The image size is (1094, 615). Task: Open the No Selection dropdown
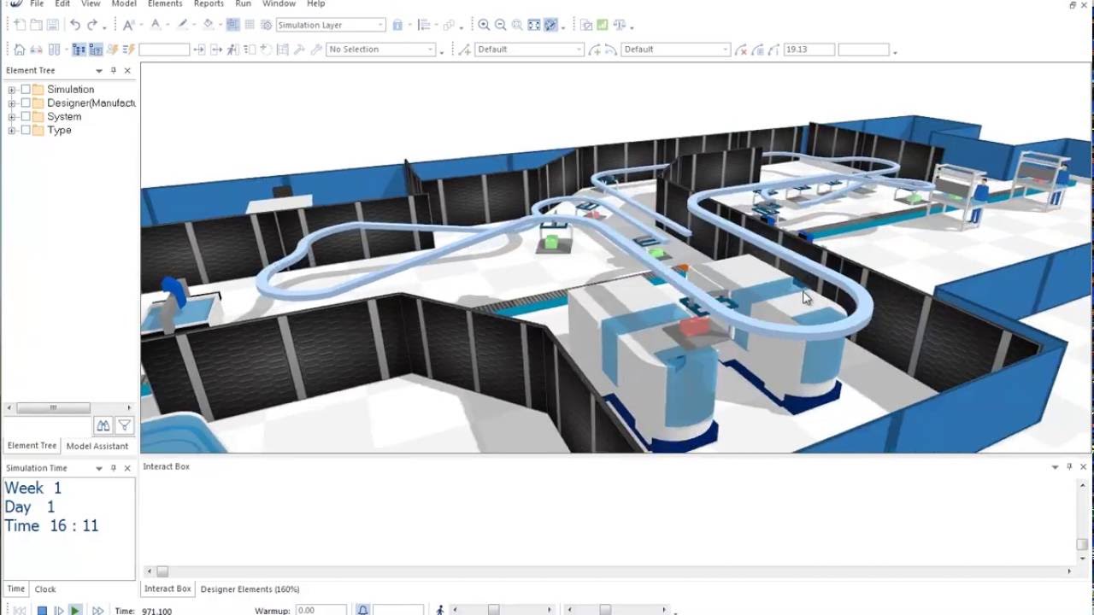point(430,50)
